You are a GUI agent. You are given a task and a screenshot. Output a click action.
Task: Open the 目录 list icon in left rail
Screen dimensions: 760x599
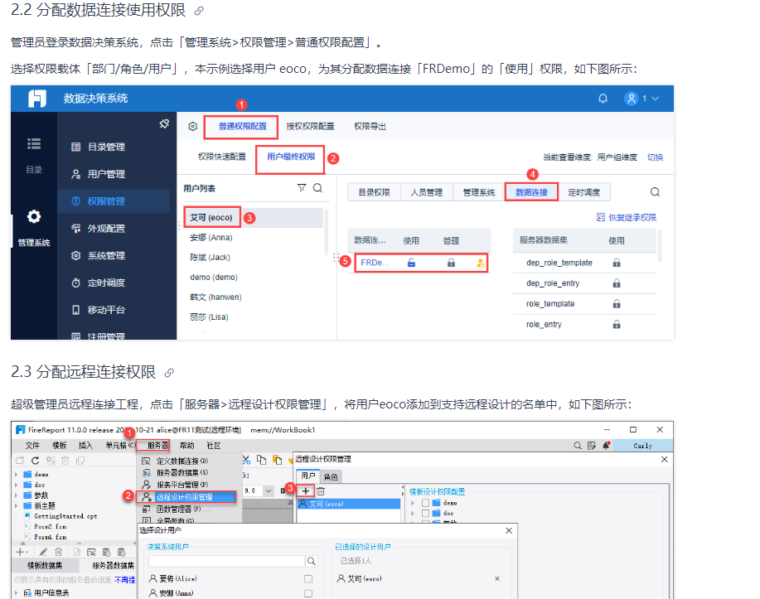pyautogui.click(x=34, y=144)
